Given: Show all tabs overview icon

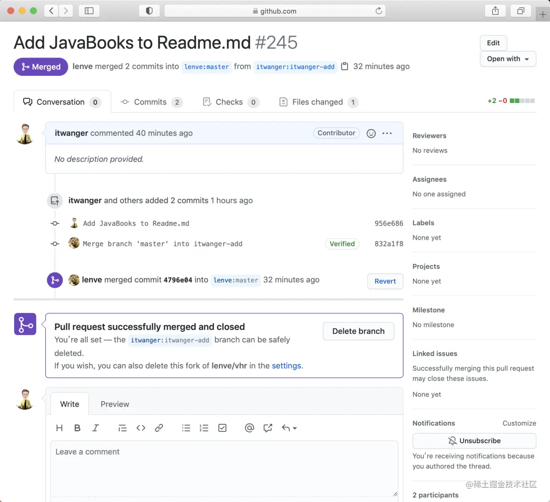Looking at the screenshot, I should [x=521, y=11].
